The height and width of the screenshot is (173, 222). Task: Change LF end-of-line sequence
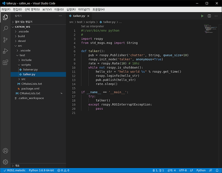pyautogui.click(x=192, y=170)
